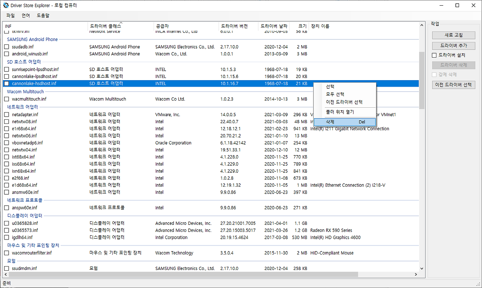The width and height of the screenshot is (482, 288).
Task: Collapse the SD 호스트 어댑터 group header
Action: (24, 62)
